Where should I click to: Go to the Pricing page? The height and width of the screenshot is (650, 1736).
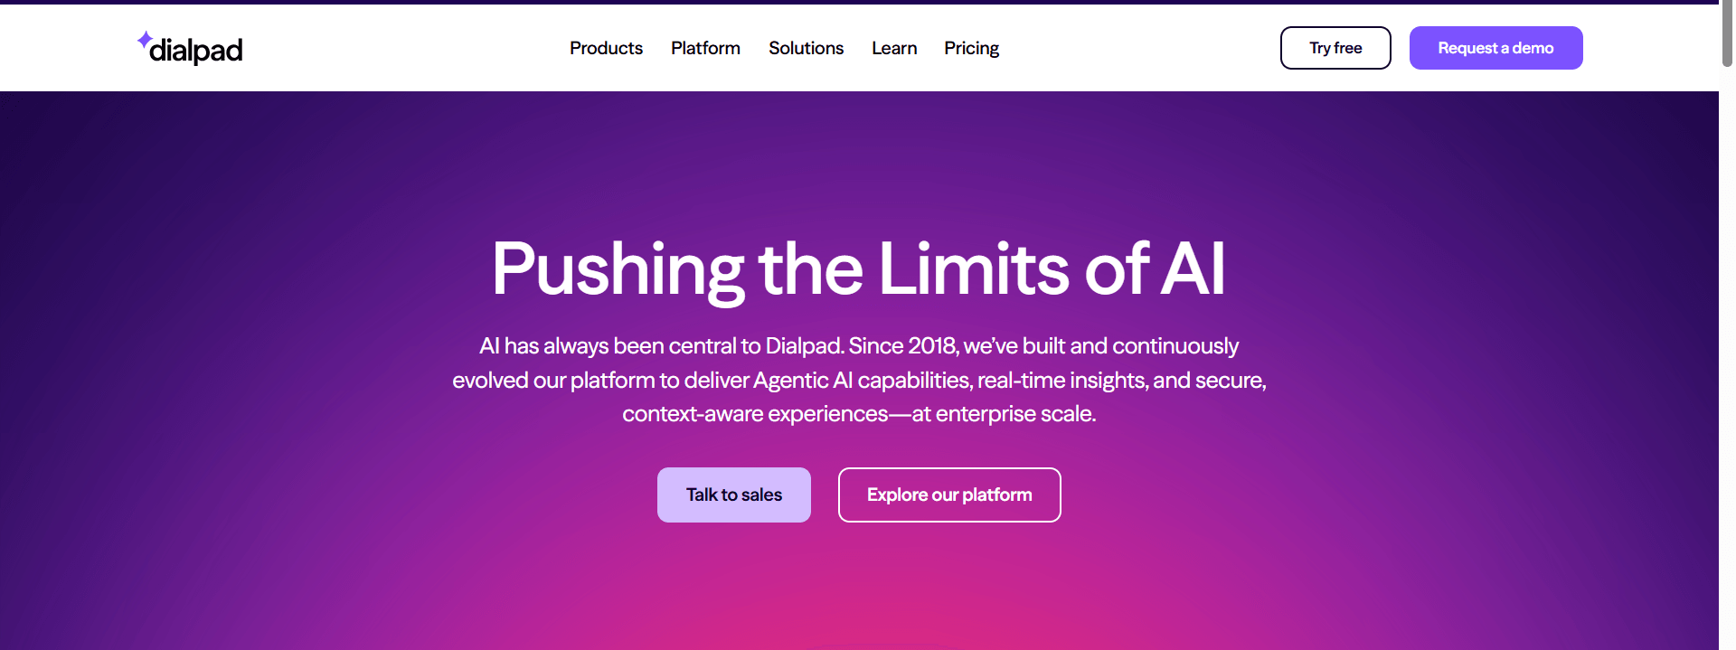971,48
